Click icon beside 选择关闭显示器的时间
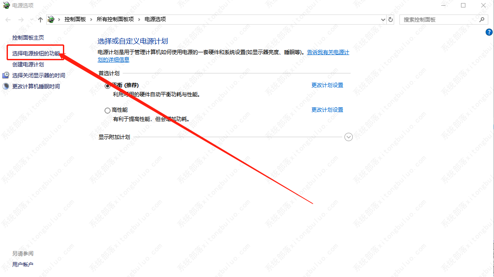 tap(6, 75)
